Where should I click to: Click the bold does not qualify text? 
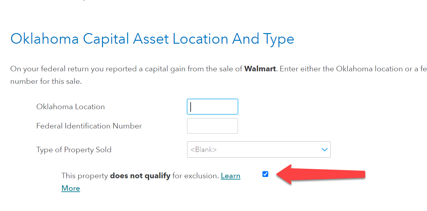click(140, 176)
